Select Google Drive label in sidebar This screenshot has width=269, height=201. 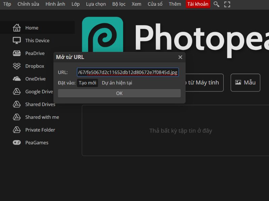tap(39, 91)
